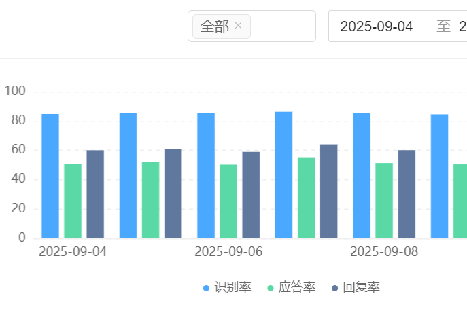
Task: Pick the blue 识别率 bar for 2025-09-08
Action: [x=362, y=176]
